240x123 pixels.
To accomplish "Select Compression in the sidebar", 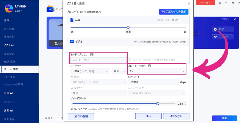I will point(9,36).
